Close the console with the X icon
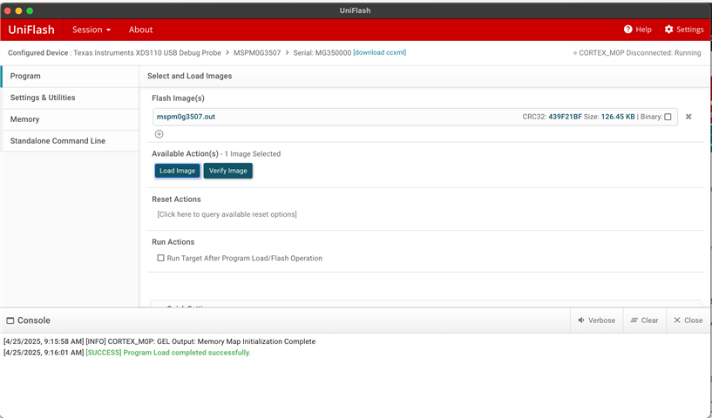The width and height of the screenshot is (712, 418). (x=677, y=320)
